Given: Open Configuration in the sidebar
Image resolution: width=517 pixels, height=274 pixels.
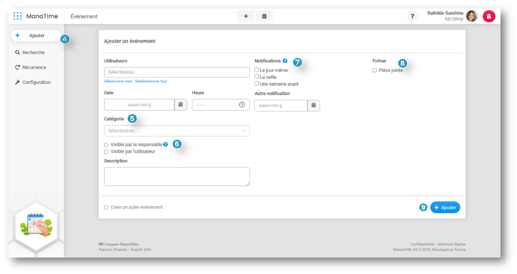Looking at the screenshot, I should pos(32,82).
